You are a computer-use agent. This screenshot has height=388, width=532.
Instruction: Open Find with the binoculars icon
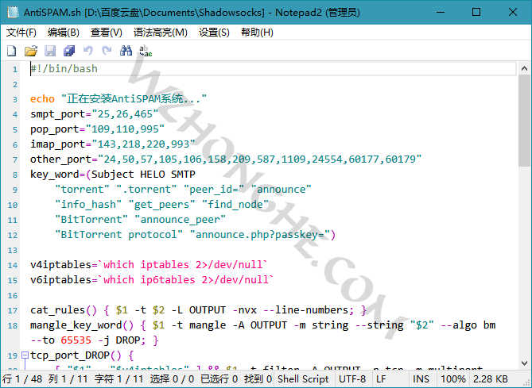click(126, 51)
